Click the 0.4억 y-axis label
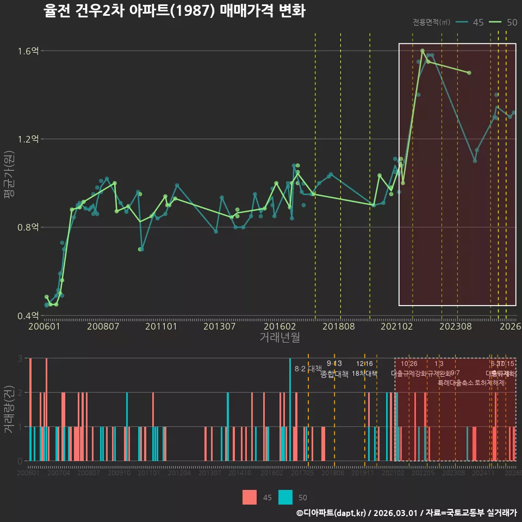Screen dimensions: 522x522 pos(28,315)
